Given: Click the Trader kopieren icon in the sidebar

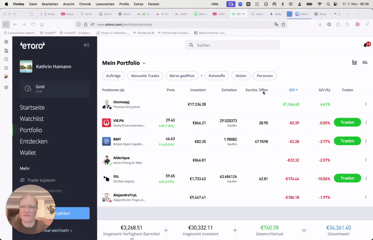Looking at the screenshot, I should click(23, 180).
